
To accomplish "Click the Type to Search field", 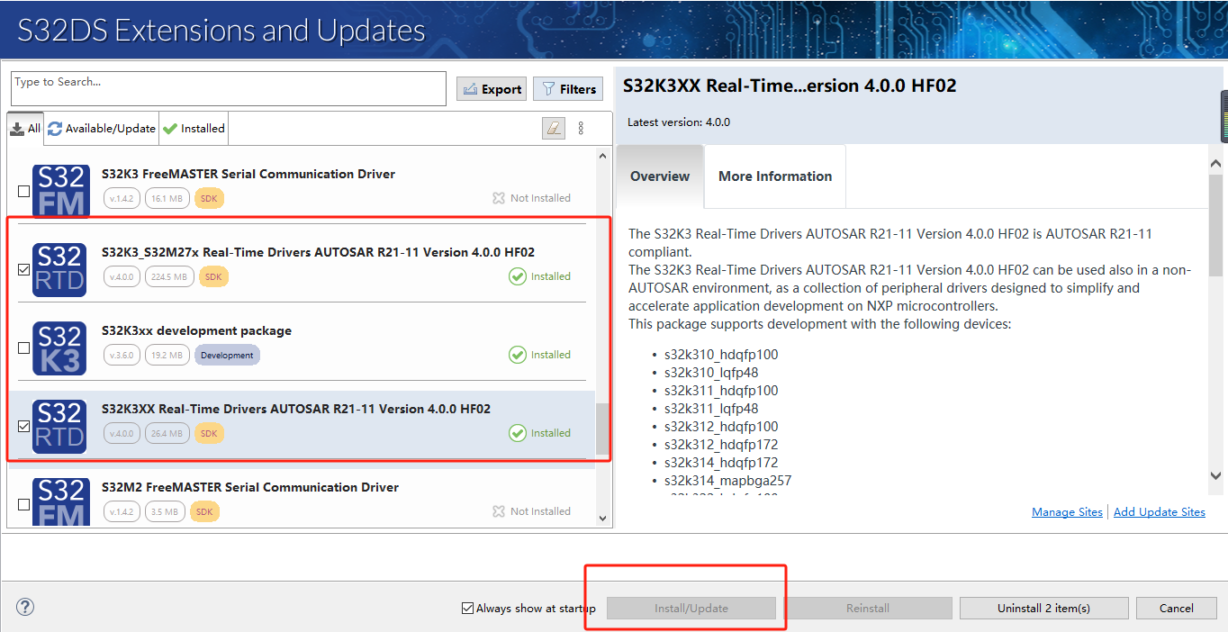I will (229, 88).
